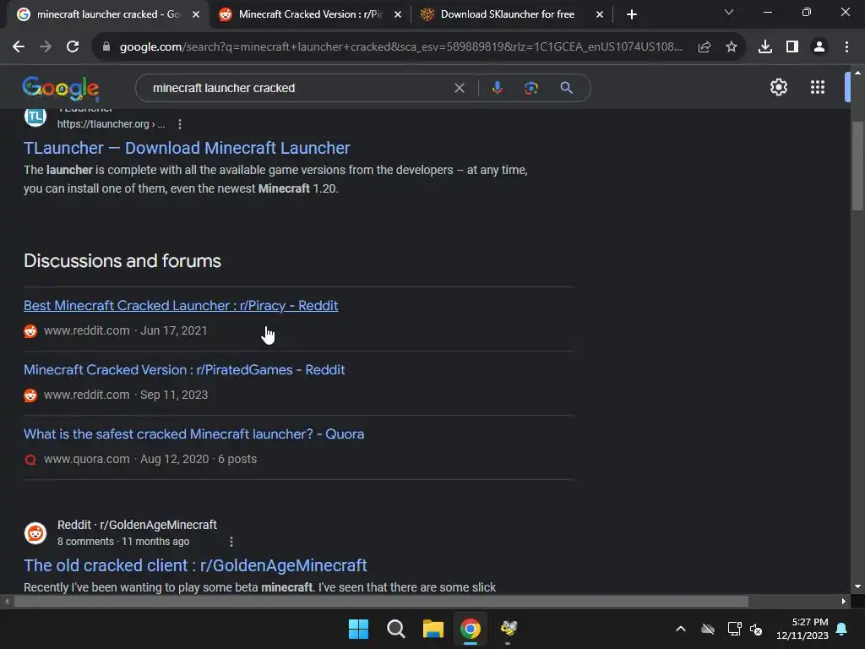The width and height of the screenshot is (865, 649).
Task: Open safest cracked Minecraft launcher Quora link
Action: point(193,434)
